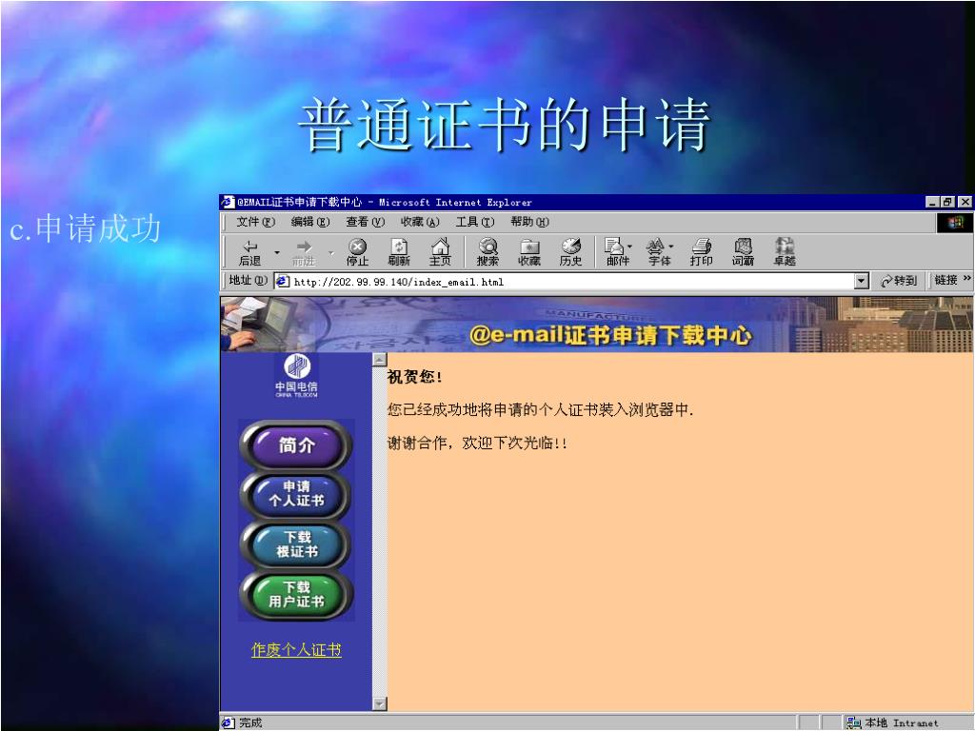This screenshot has height=731, width=975.
Task: Click the IE icon in the title bar
Action: pos(229,202)
